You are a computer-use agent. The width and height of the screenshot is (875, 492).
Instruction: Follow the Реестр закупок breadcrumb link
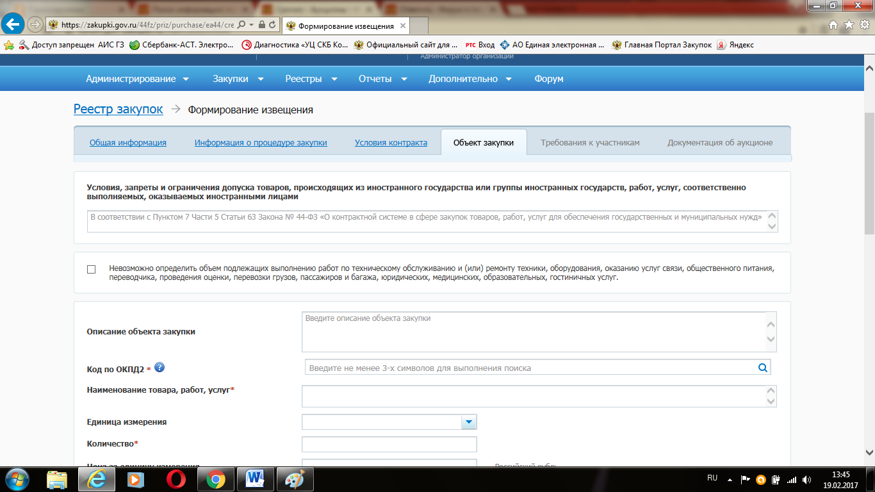click(x=118, y=110)
